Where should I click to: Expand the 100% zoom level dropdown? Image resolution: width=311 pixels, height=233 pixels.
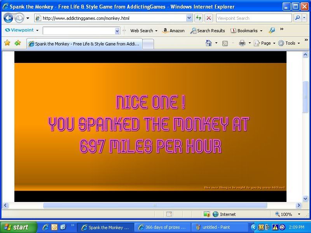pos(299,214)
